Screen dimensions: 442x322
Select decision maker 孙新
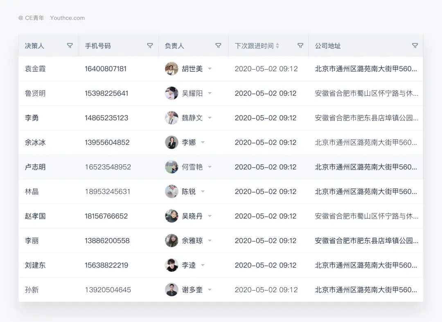pyautogui.click(x=32, y=290)
